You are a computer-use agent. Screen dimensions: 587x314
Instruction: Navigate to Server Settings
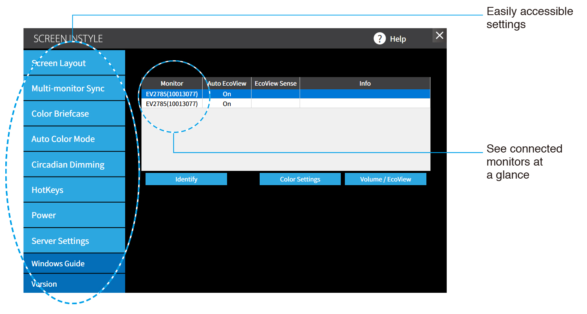74,241
